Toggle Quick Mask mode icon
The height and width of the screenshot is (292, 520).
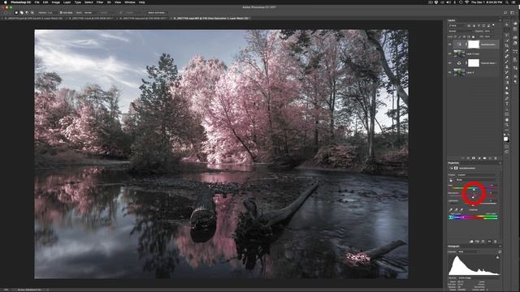pyautogui.click(x=507, y=146)
